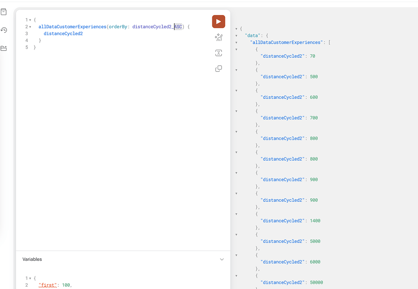This screenshot has height=289, width=418.
Task: Collapse the "data" object in the response
Action: click(237, 35)
